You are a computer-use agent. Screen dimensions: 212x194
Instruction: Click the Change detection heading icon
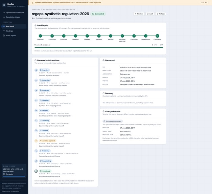click(103, 111)
